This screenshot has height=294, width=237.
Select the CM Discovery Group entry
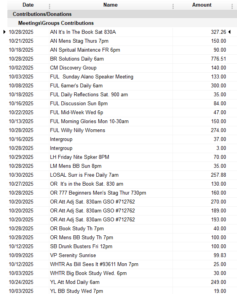point(73,68)
